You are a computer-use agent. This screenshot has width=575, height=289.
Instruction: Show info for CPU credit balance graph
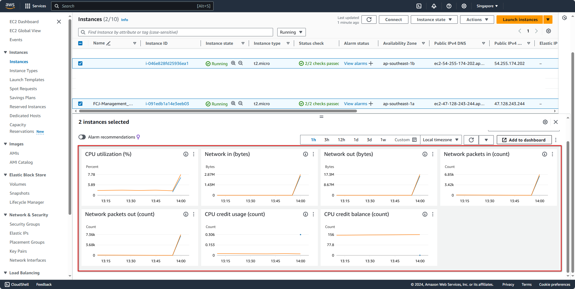tap(425, 214)
